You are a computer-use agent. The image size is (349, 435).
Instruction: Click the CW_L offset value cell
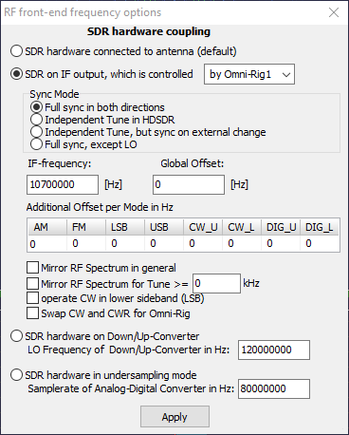tap(242, 244)
